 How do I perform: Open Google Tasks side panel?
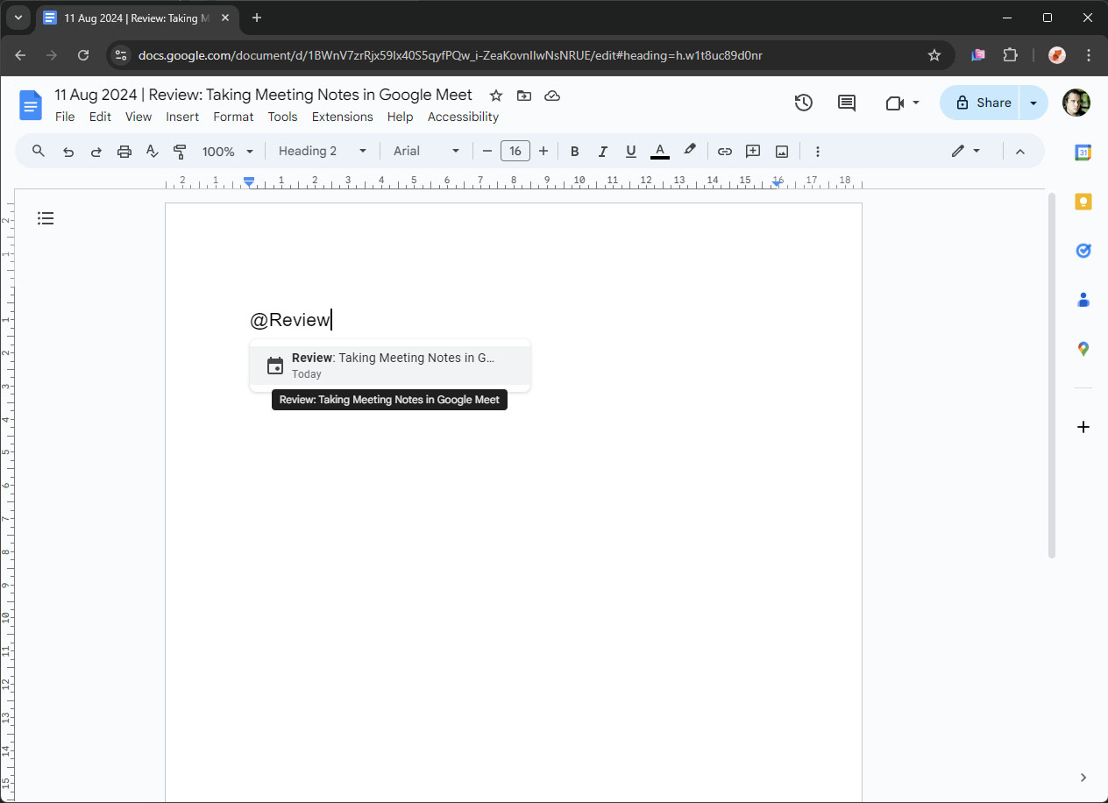tap(1083, 251)
